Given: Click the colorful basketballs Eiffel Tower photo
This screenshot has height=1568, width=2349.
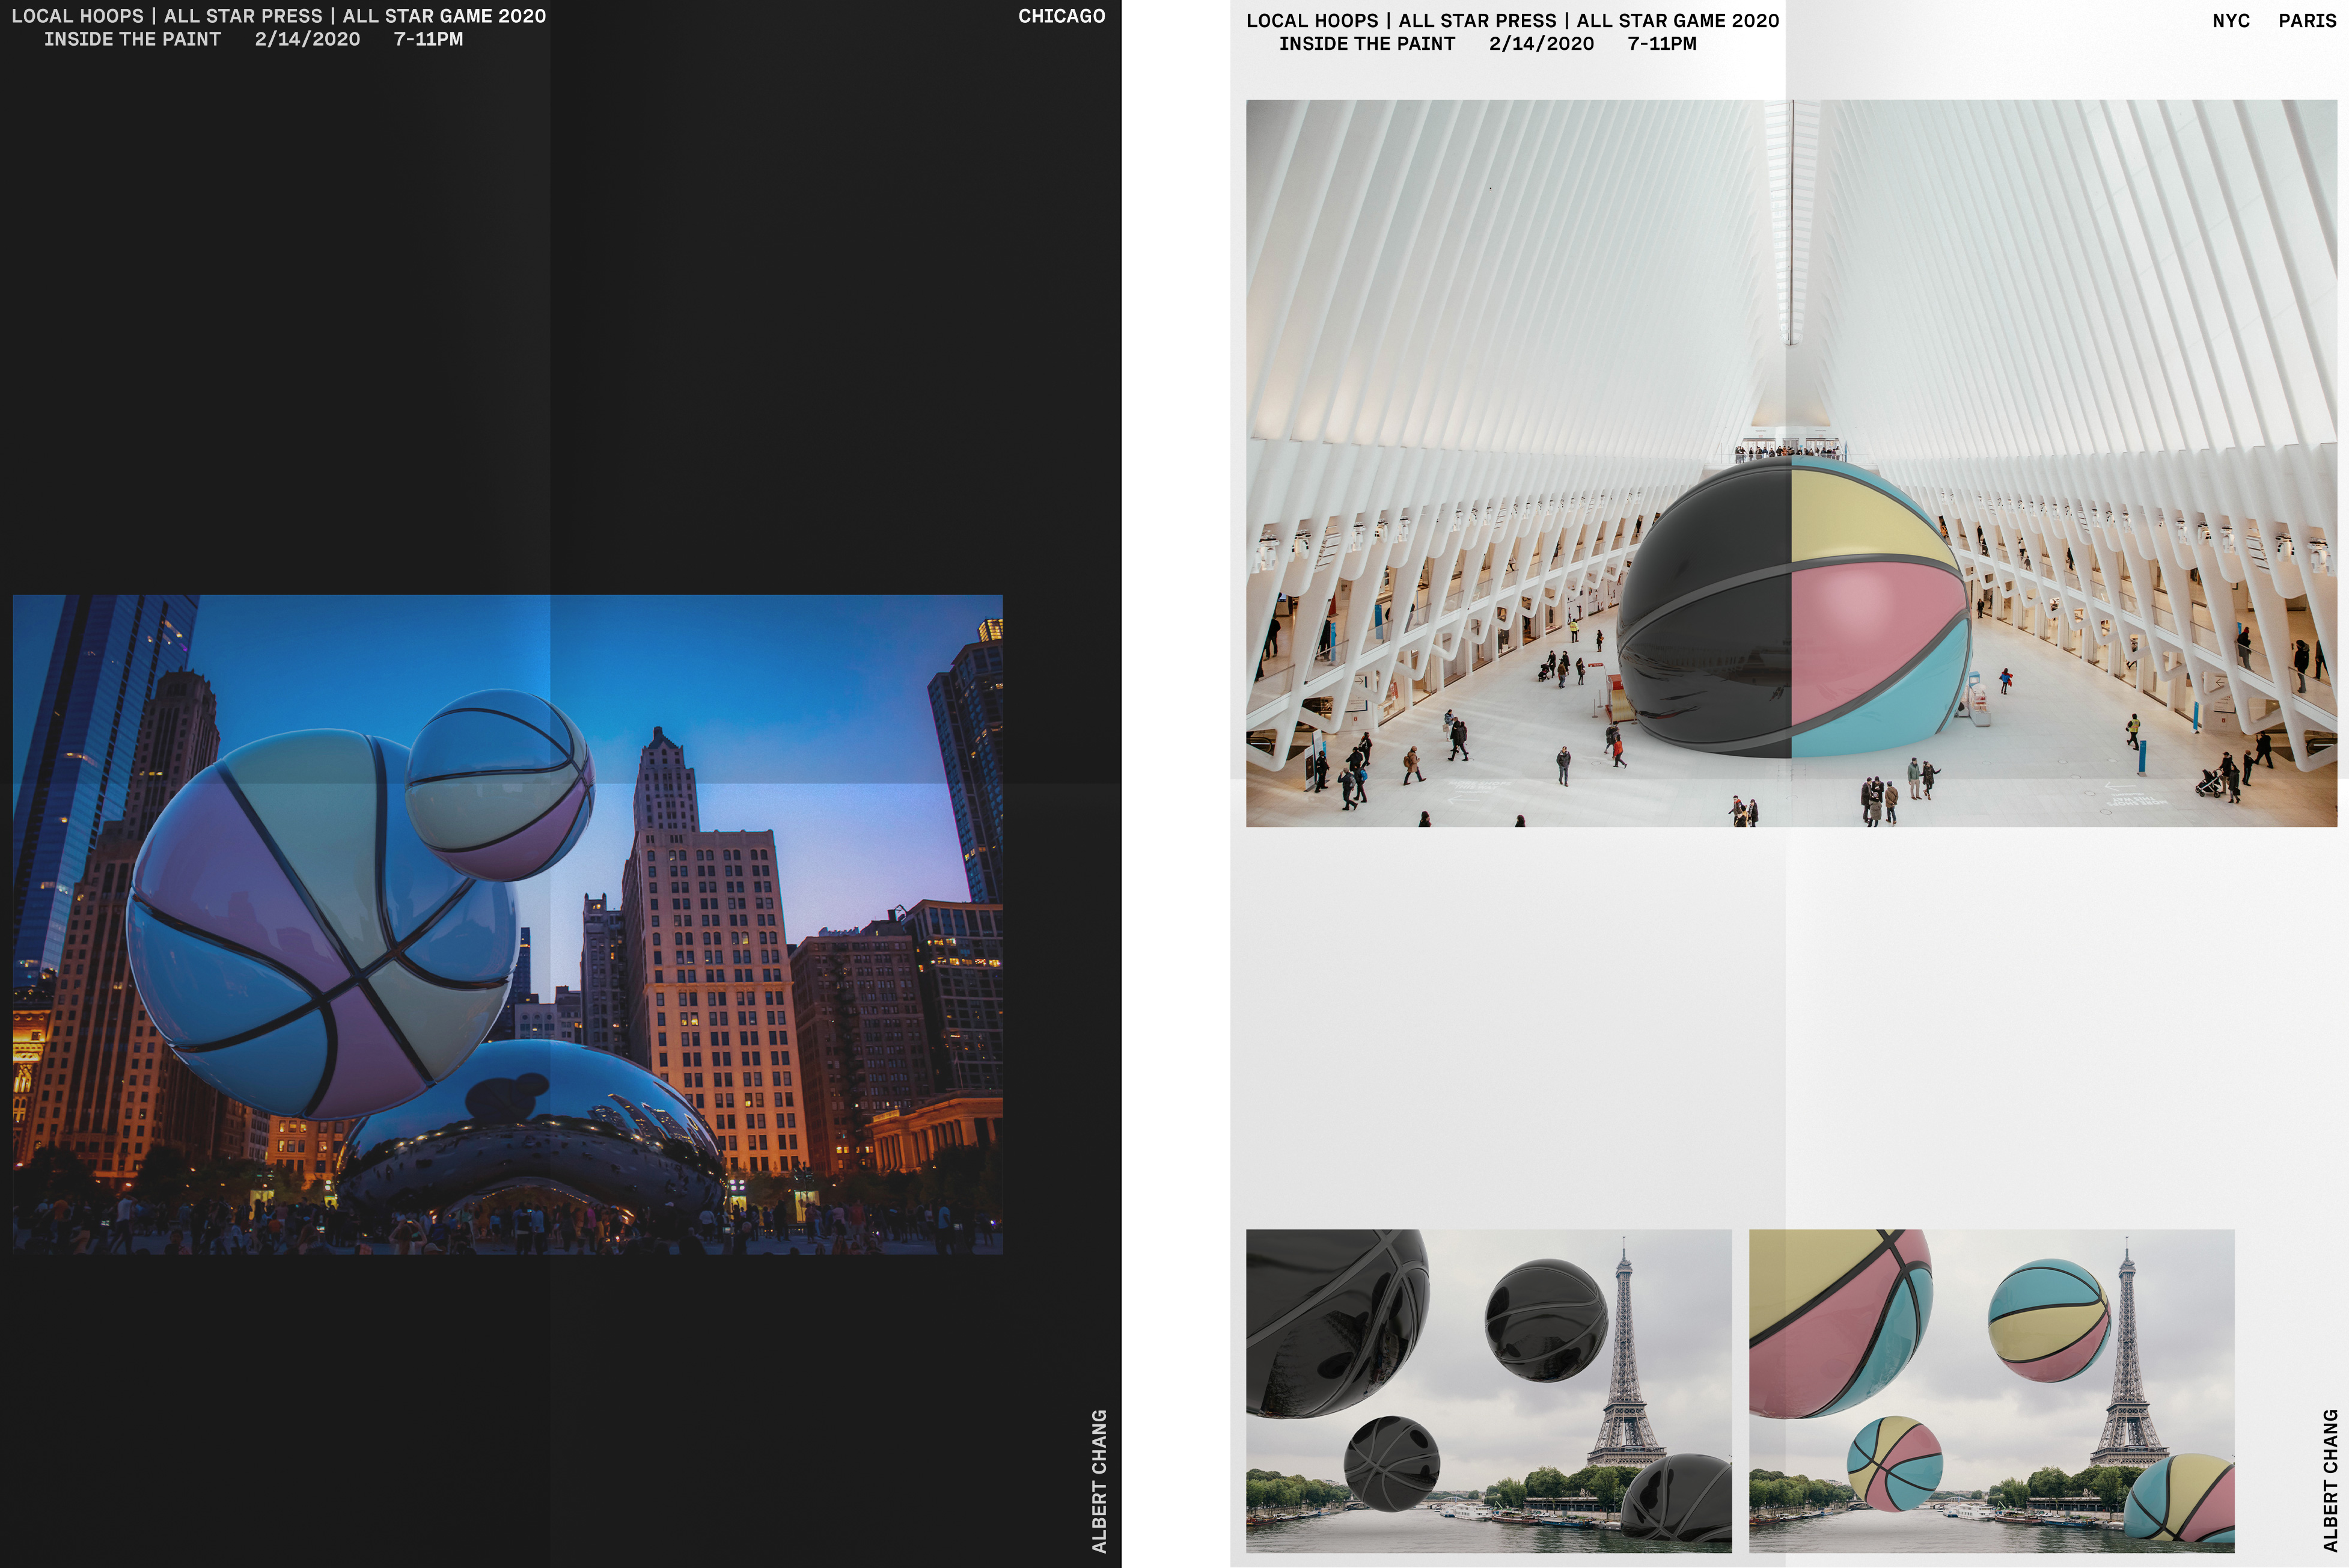Looking at the screenshot, I should [1991, 1390].
